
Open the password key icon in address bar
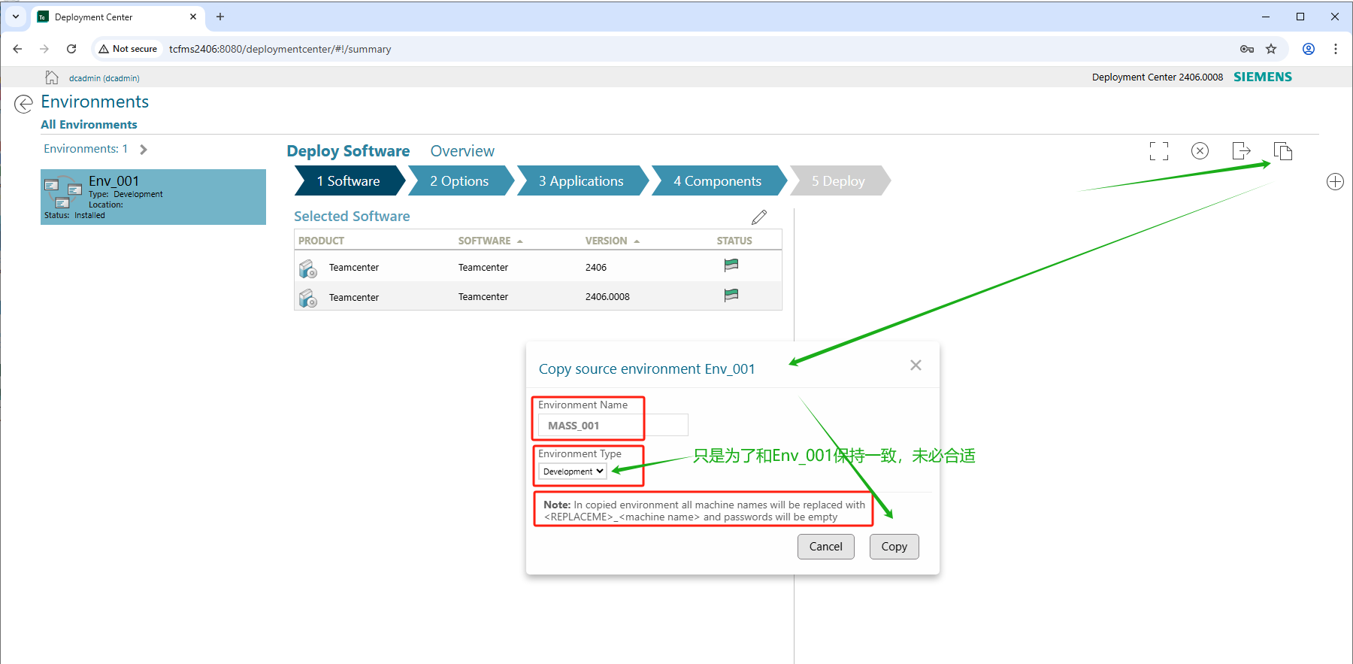[x=1247, y=49]
